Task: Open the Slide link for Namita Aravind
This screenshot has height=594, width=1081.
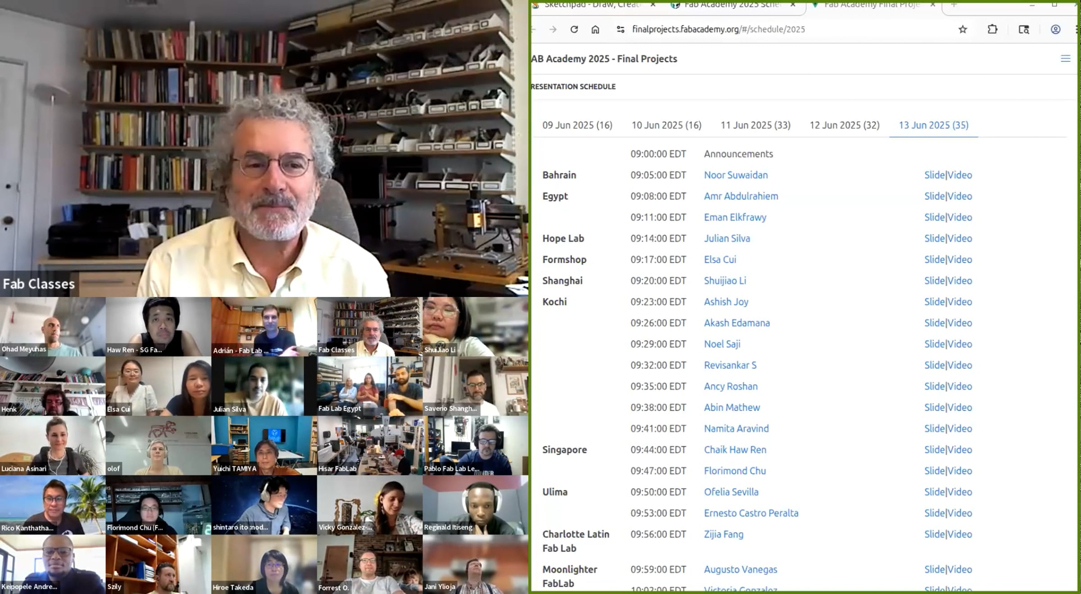Action: pyautogui.click(x=935, y=428)
